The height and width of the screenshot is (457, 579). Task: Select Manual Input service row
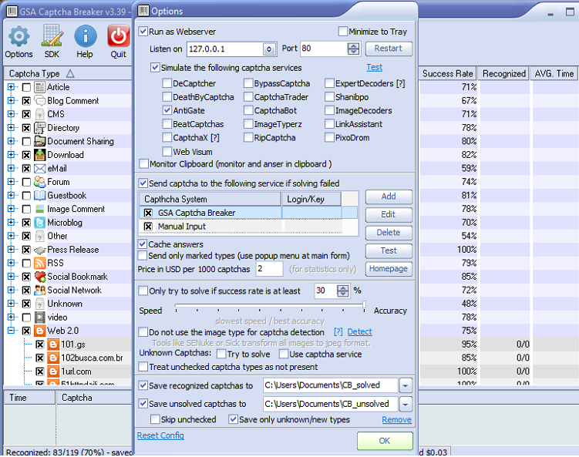coord(241,227)
